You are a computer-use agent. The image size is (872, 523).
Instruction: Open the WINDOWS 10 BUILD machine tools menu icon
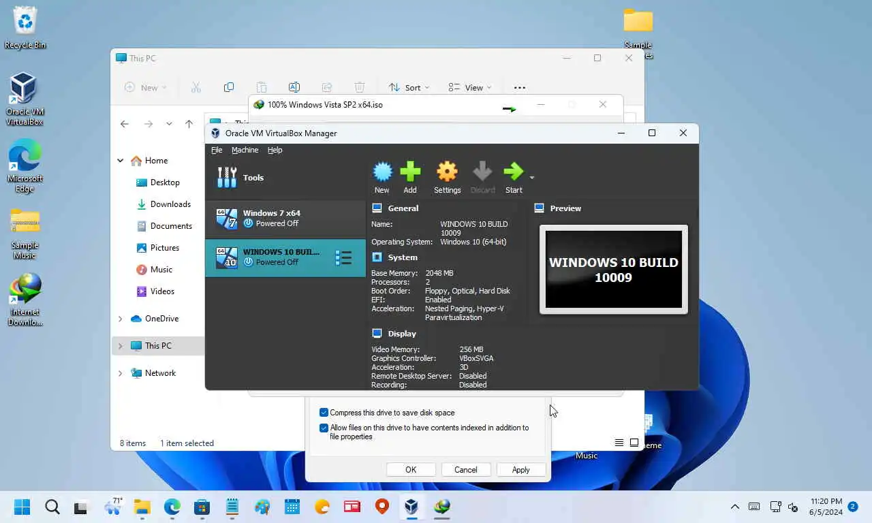(344, 257)
